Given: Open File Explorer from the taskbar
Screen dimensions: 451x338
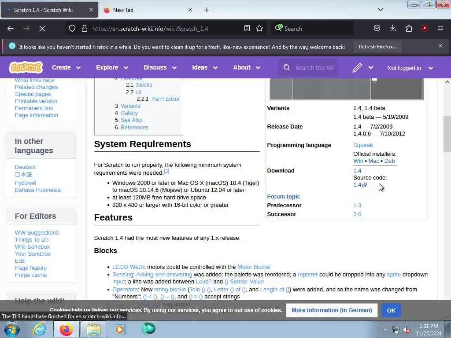Looking at the screenshot, I should pyautogui.click(x=94, y=329).
